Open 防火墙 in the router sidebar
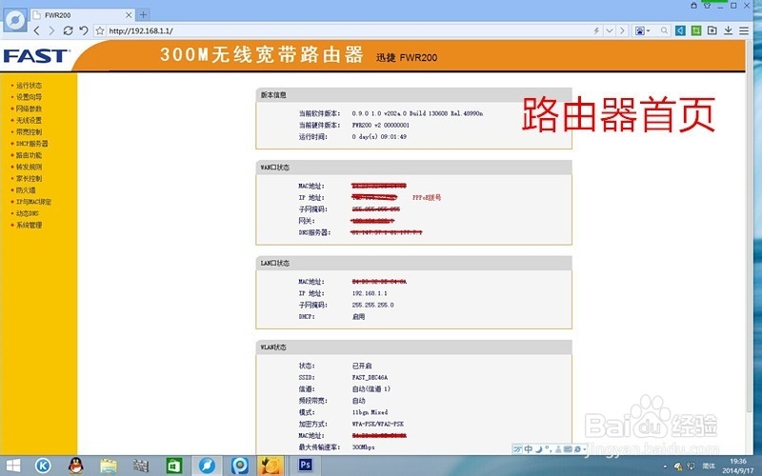 [x=26, y=190]
